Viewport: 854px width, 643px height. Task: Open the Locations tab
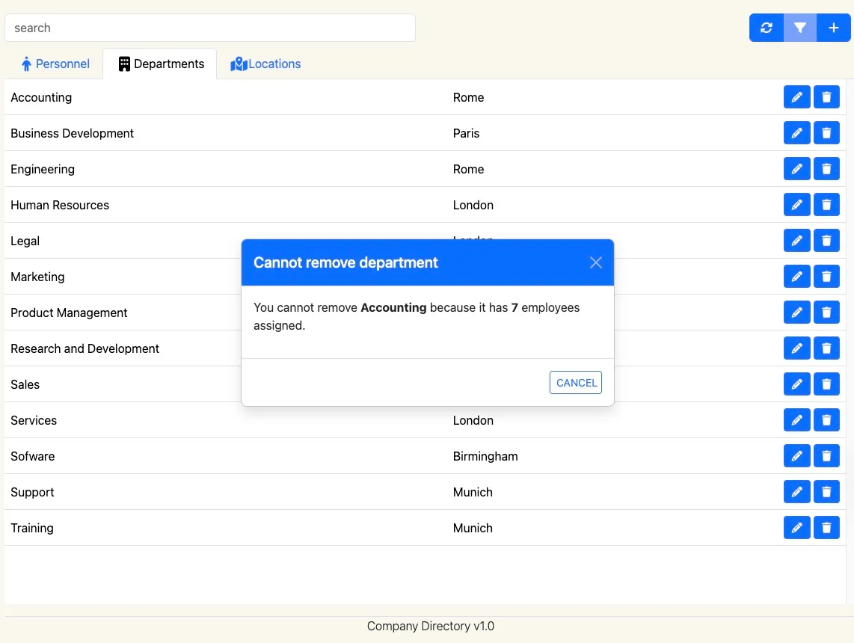pos(265,64)
